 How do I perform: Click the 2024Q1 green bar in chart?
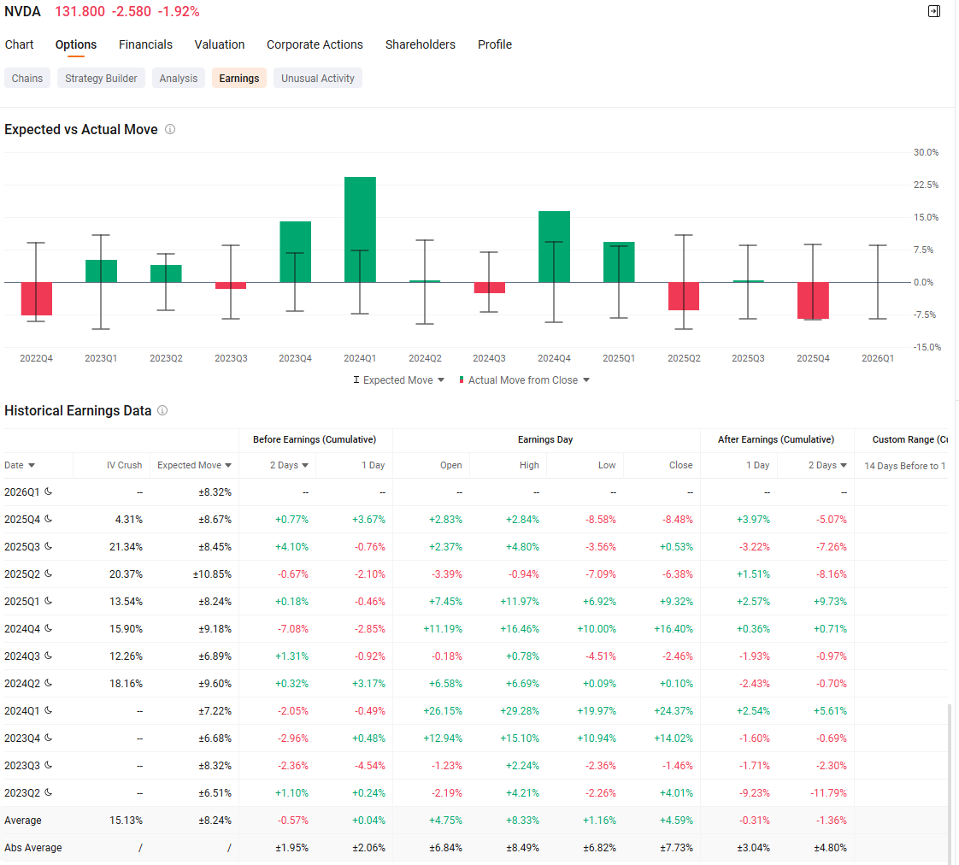pos(360,229)
